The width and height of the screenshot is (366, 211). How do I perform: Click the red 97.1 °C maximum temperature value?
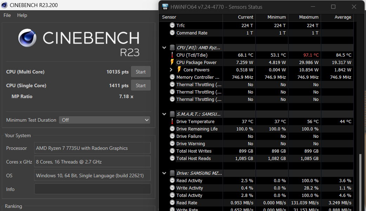[311, 55]
